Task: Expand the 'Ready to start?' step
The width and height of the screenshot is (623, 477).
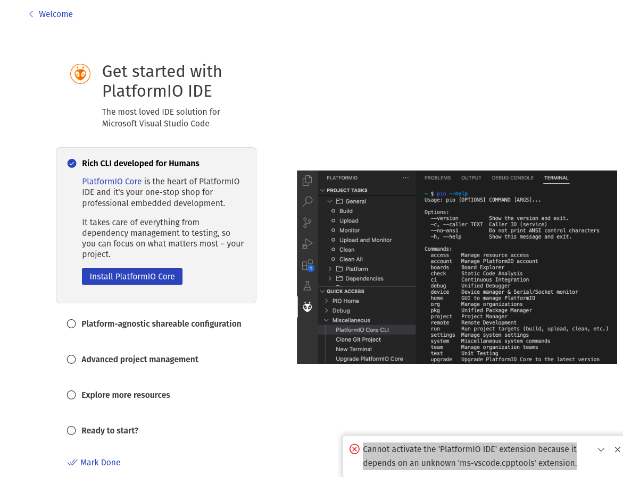Action: 110,431
